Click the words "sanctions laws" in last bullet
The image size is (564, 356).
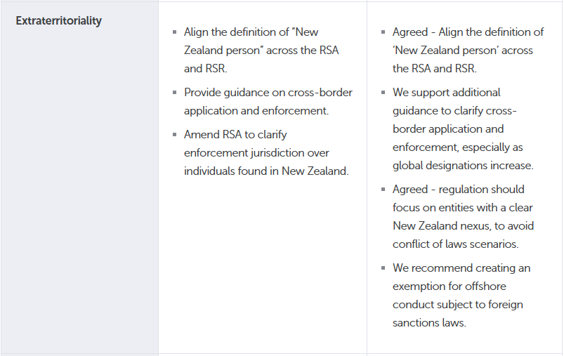(x=428, y=323)
